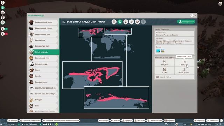The width and height of the screenshot is (224, 126).
Task: Select Американский бизон in animal list
Action: click(x=43, y=22)
